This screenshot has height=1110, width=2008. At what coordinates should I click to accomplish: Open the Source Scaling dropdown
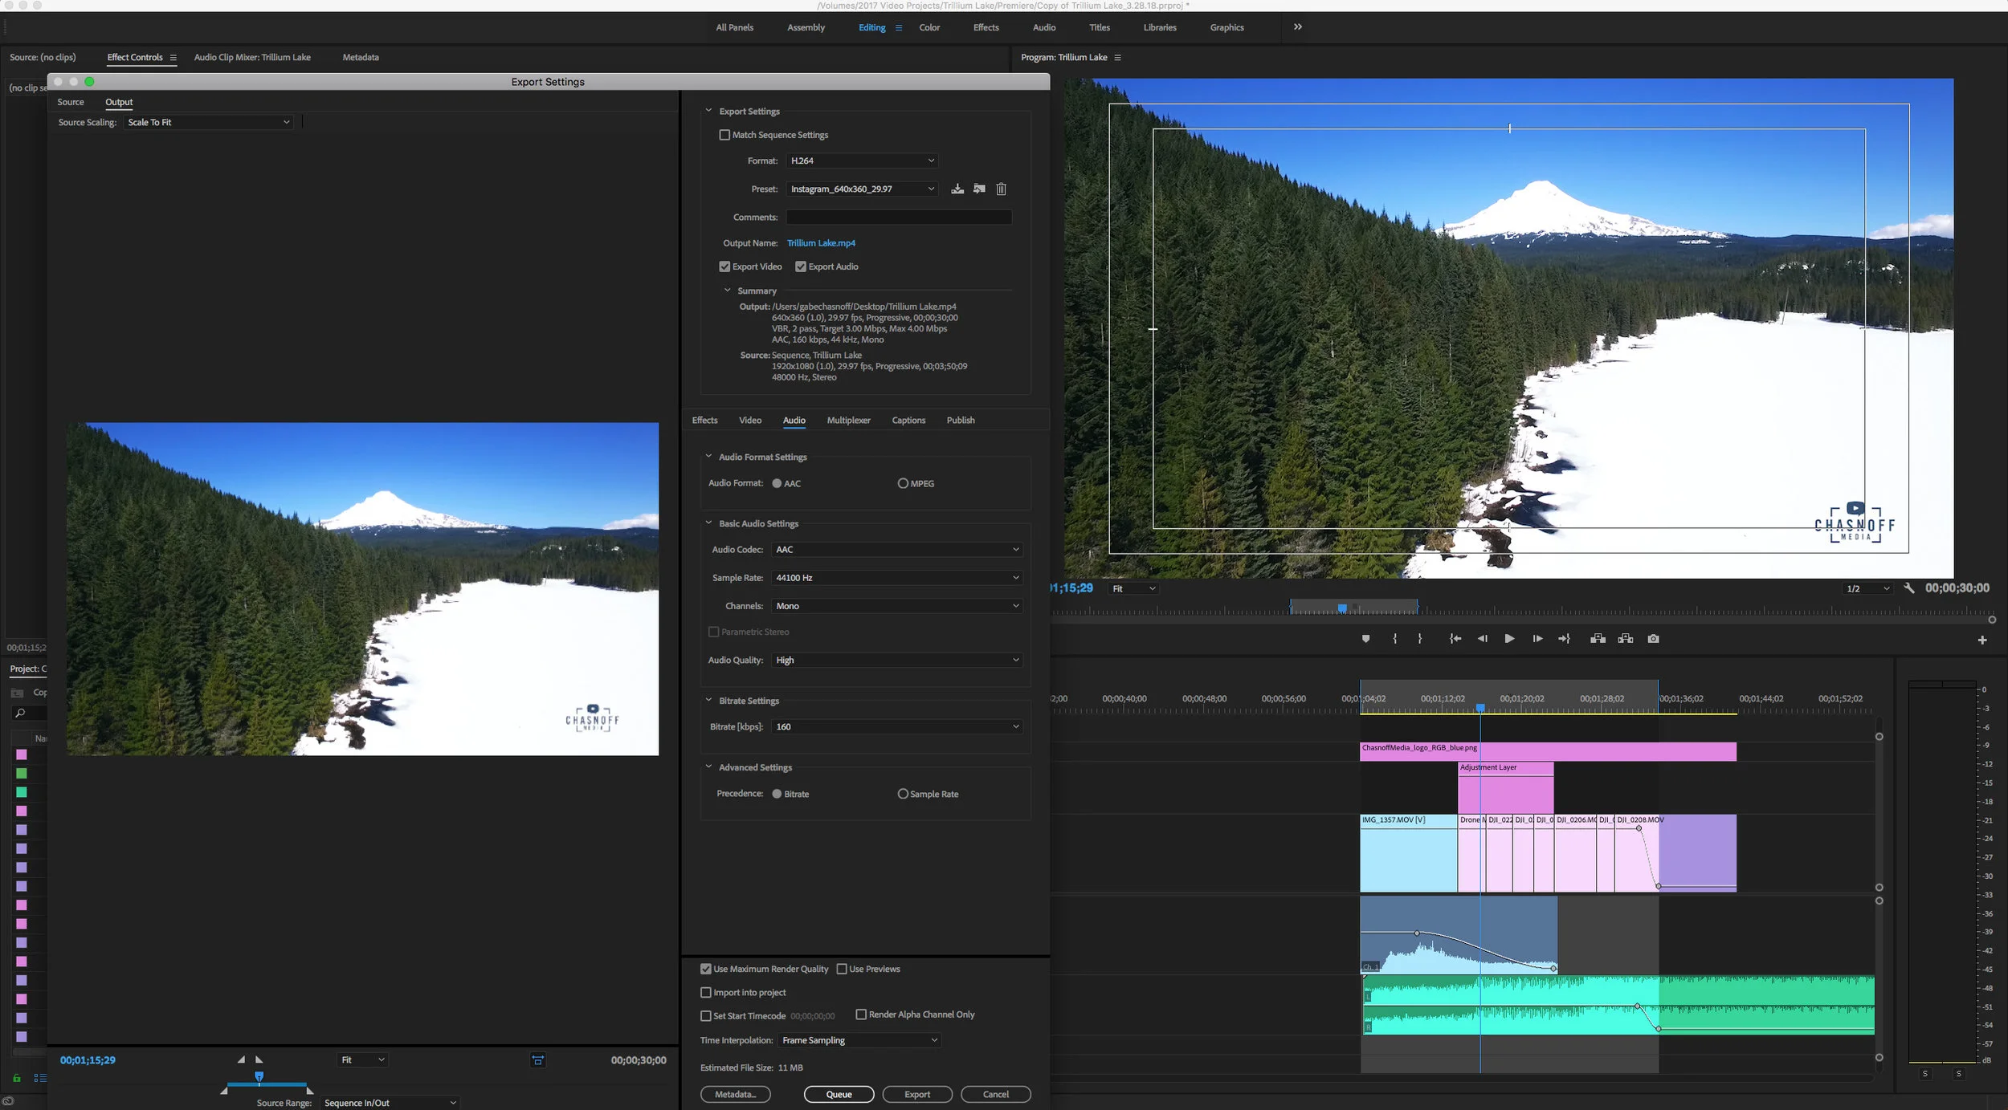pos(208,122)
